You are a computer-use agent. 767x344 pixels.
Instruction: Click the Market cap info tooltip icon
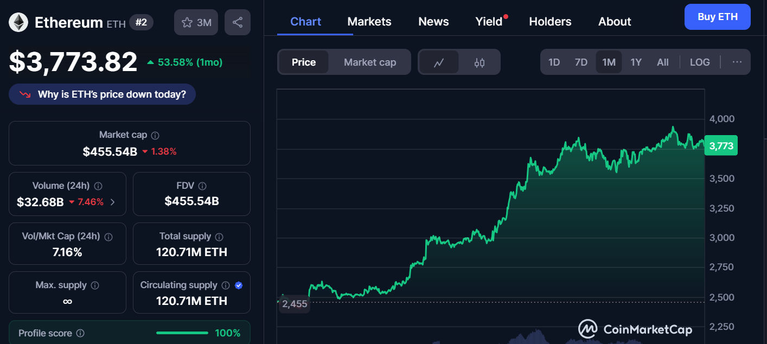pyautogui.click(x=156, y=135)
